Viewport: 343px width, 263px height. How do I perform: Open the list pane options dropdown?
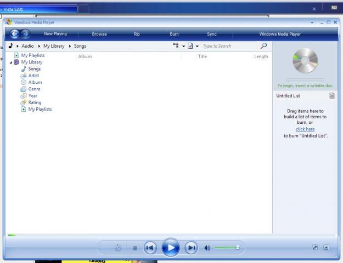click(197, 46)
